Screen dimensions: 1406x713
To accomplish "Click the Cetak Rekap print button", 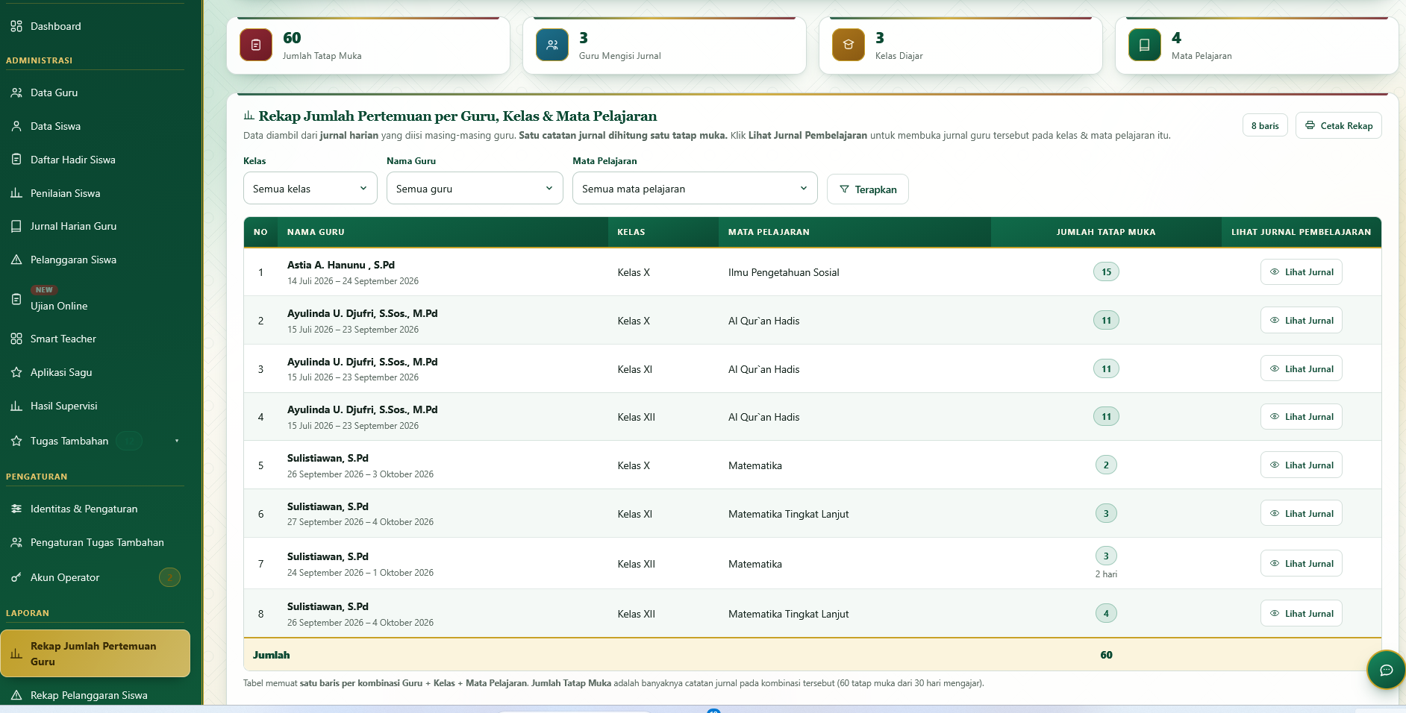I will tap(1339, 125).
